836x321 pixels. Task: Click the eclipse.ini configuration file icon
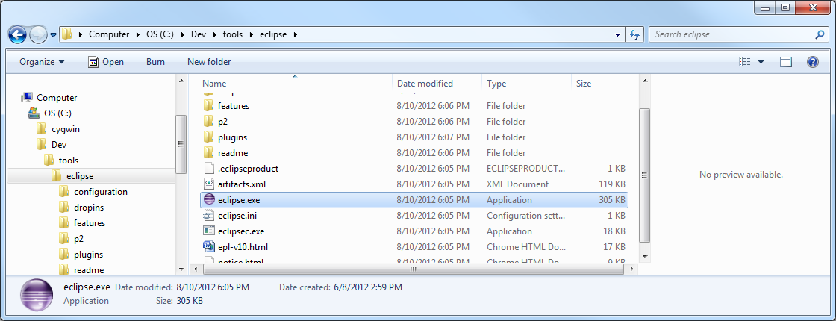[x=208, y=216]
